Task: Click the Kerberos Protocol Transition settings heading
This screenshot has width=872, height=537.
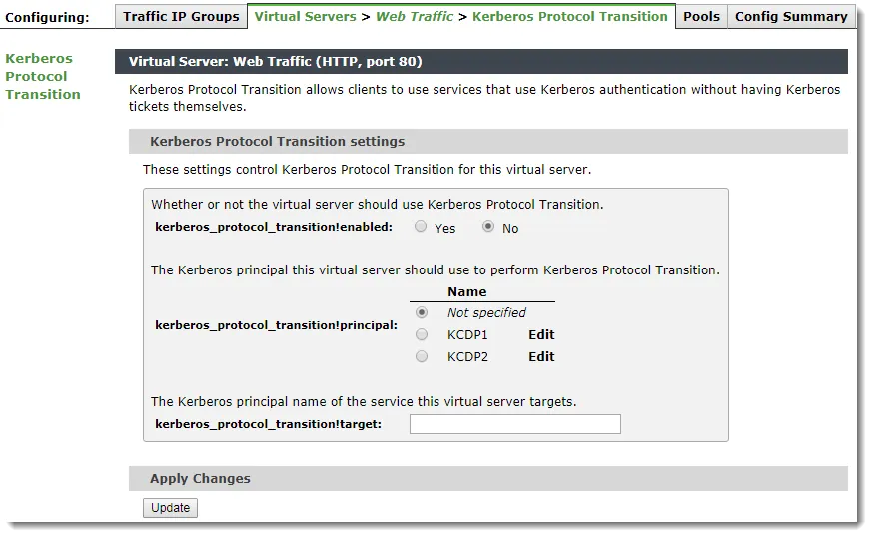Action: [277, 141]
